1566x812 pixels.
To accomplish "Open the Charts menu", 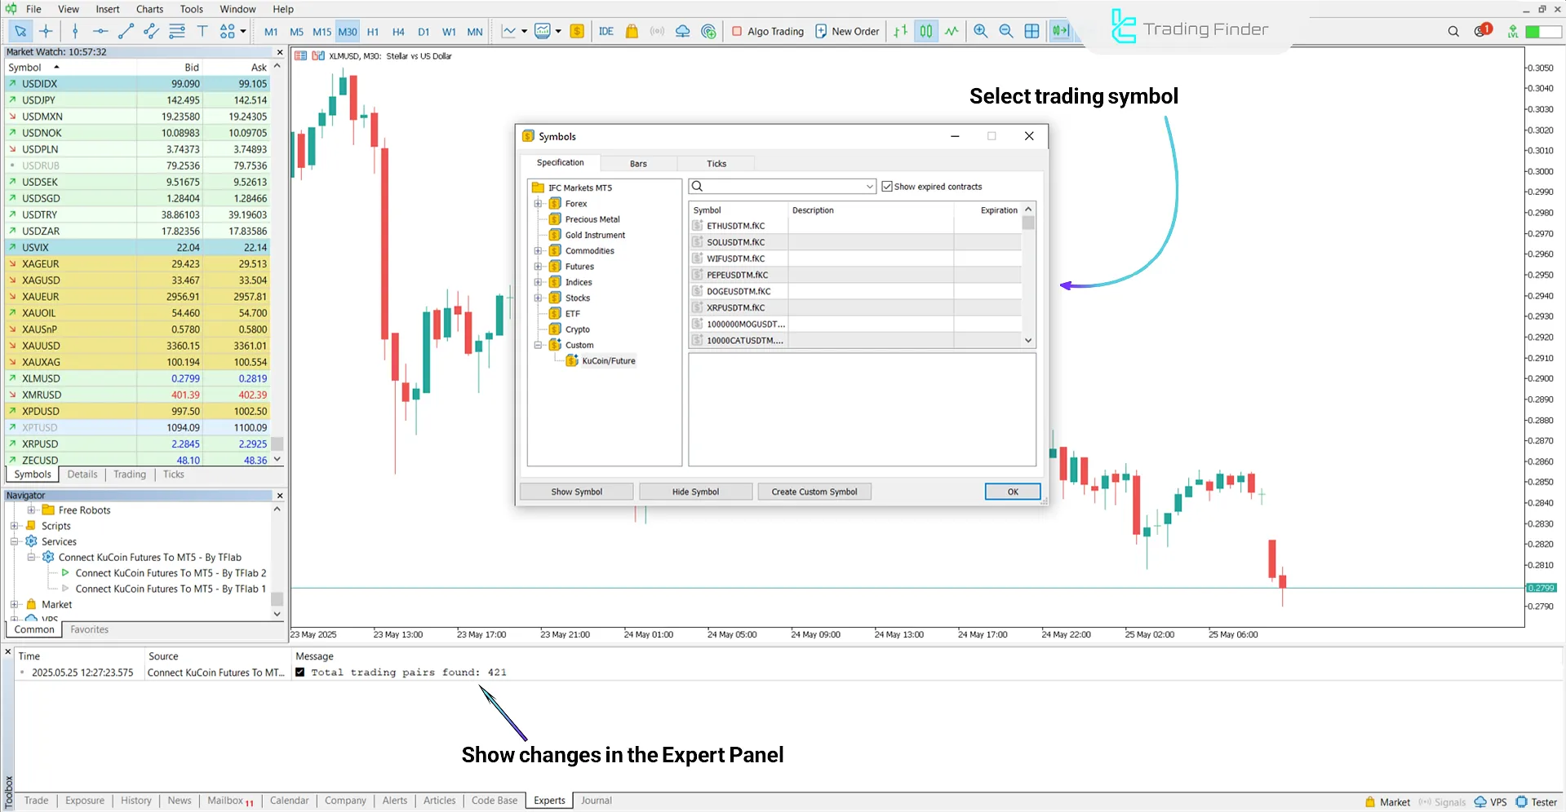I will 149,9.
